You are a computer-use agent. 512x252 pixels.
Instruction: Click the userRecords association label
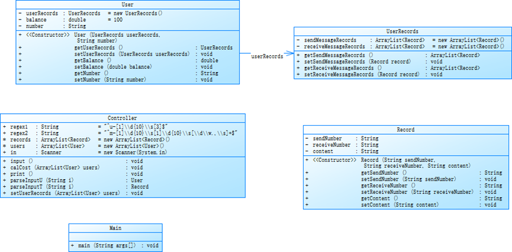(x=267, y=56)
